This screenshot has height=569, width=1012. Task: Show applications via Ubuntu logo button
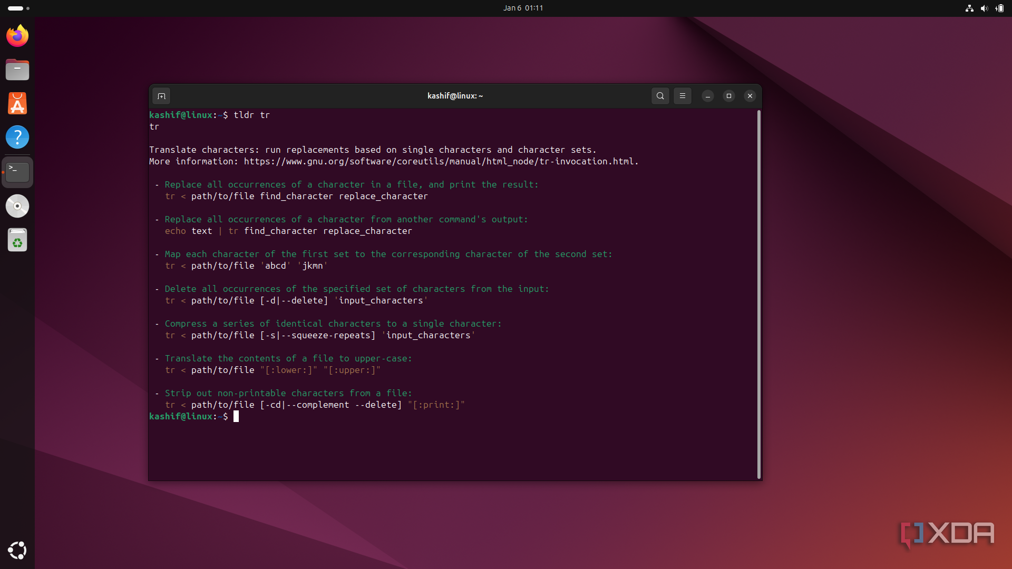[17, 550]
